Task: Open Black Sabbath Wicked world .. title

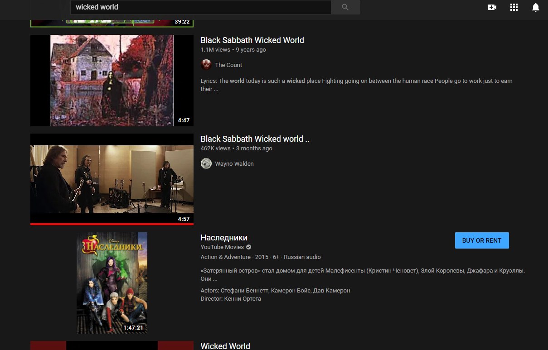Action: click(x=255, y=139)
